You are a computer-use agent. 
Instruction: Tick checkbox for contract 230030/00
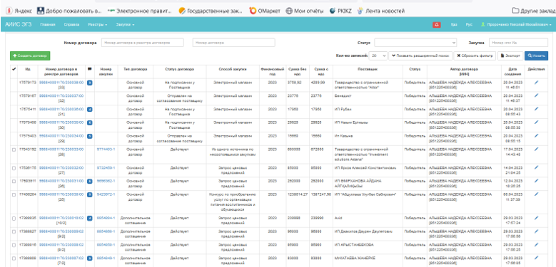tap(14, 195)
